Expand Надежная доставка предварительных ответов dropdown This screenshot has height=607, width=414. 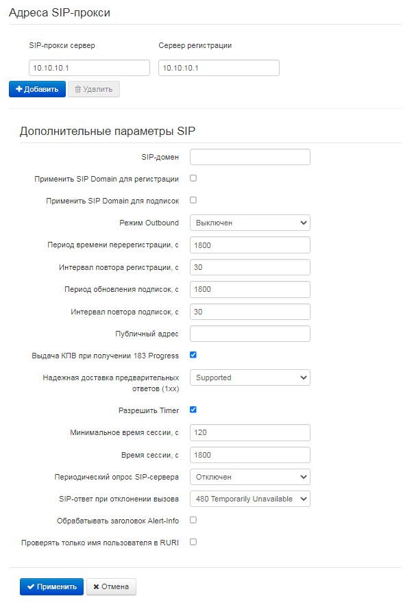click(249, 377)
